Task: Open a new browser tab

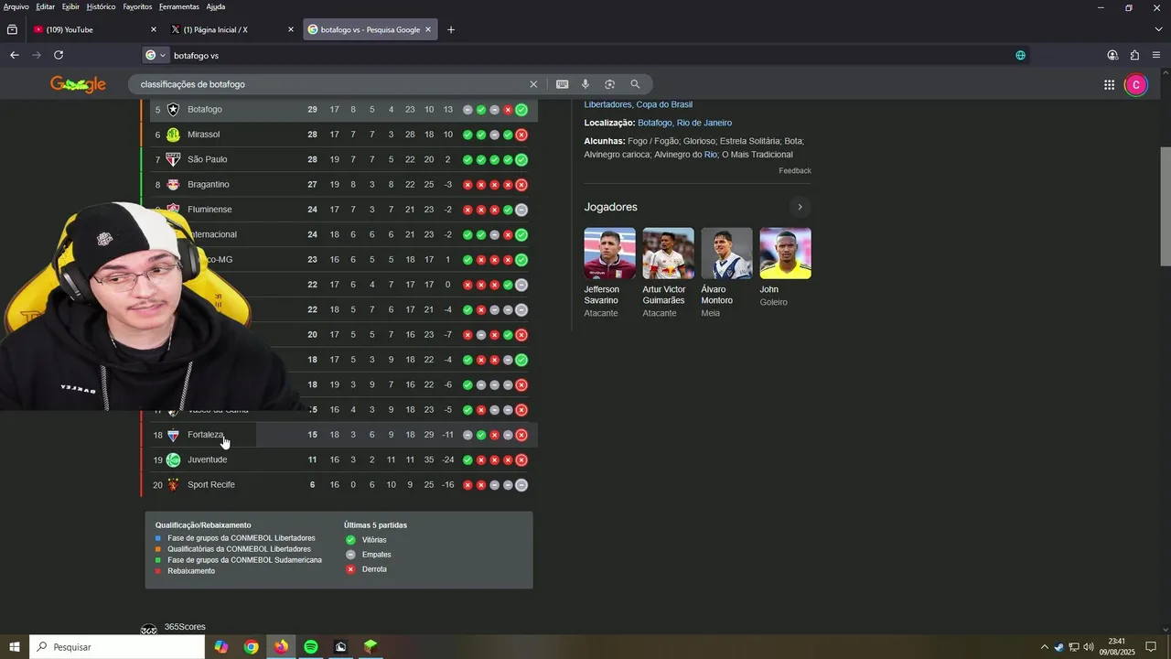Action: point(451,29)
